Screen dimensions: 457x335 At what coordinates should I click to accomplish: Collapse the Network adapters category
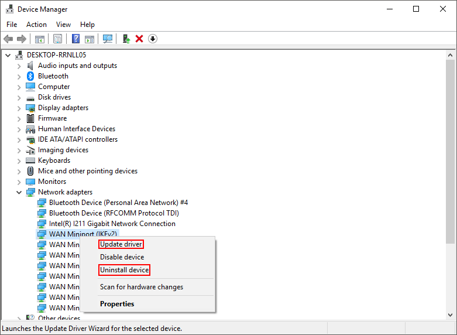pyautogui.click(x=19, y=192)
